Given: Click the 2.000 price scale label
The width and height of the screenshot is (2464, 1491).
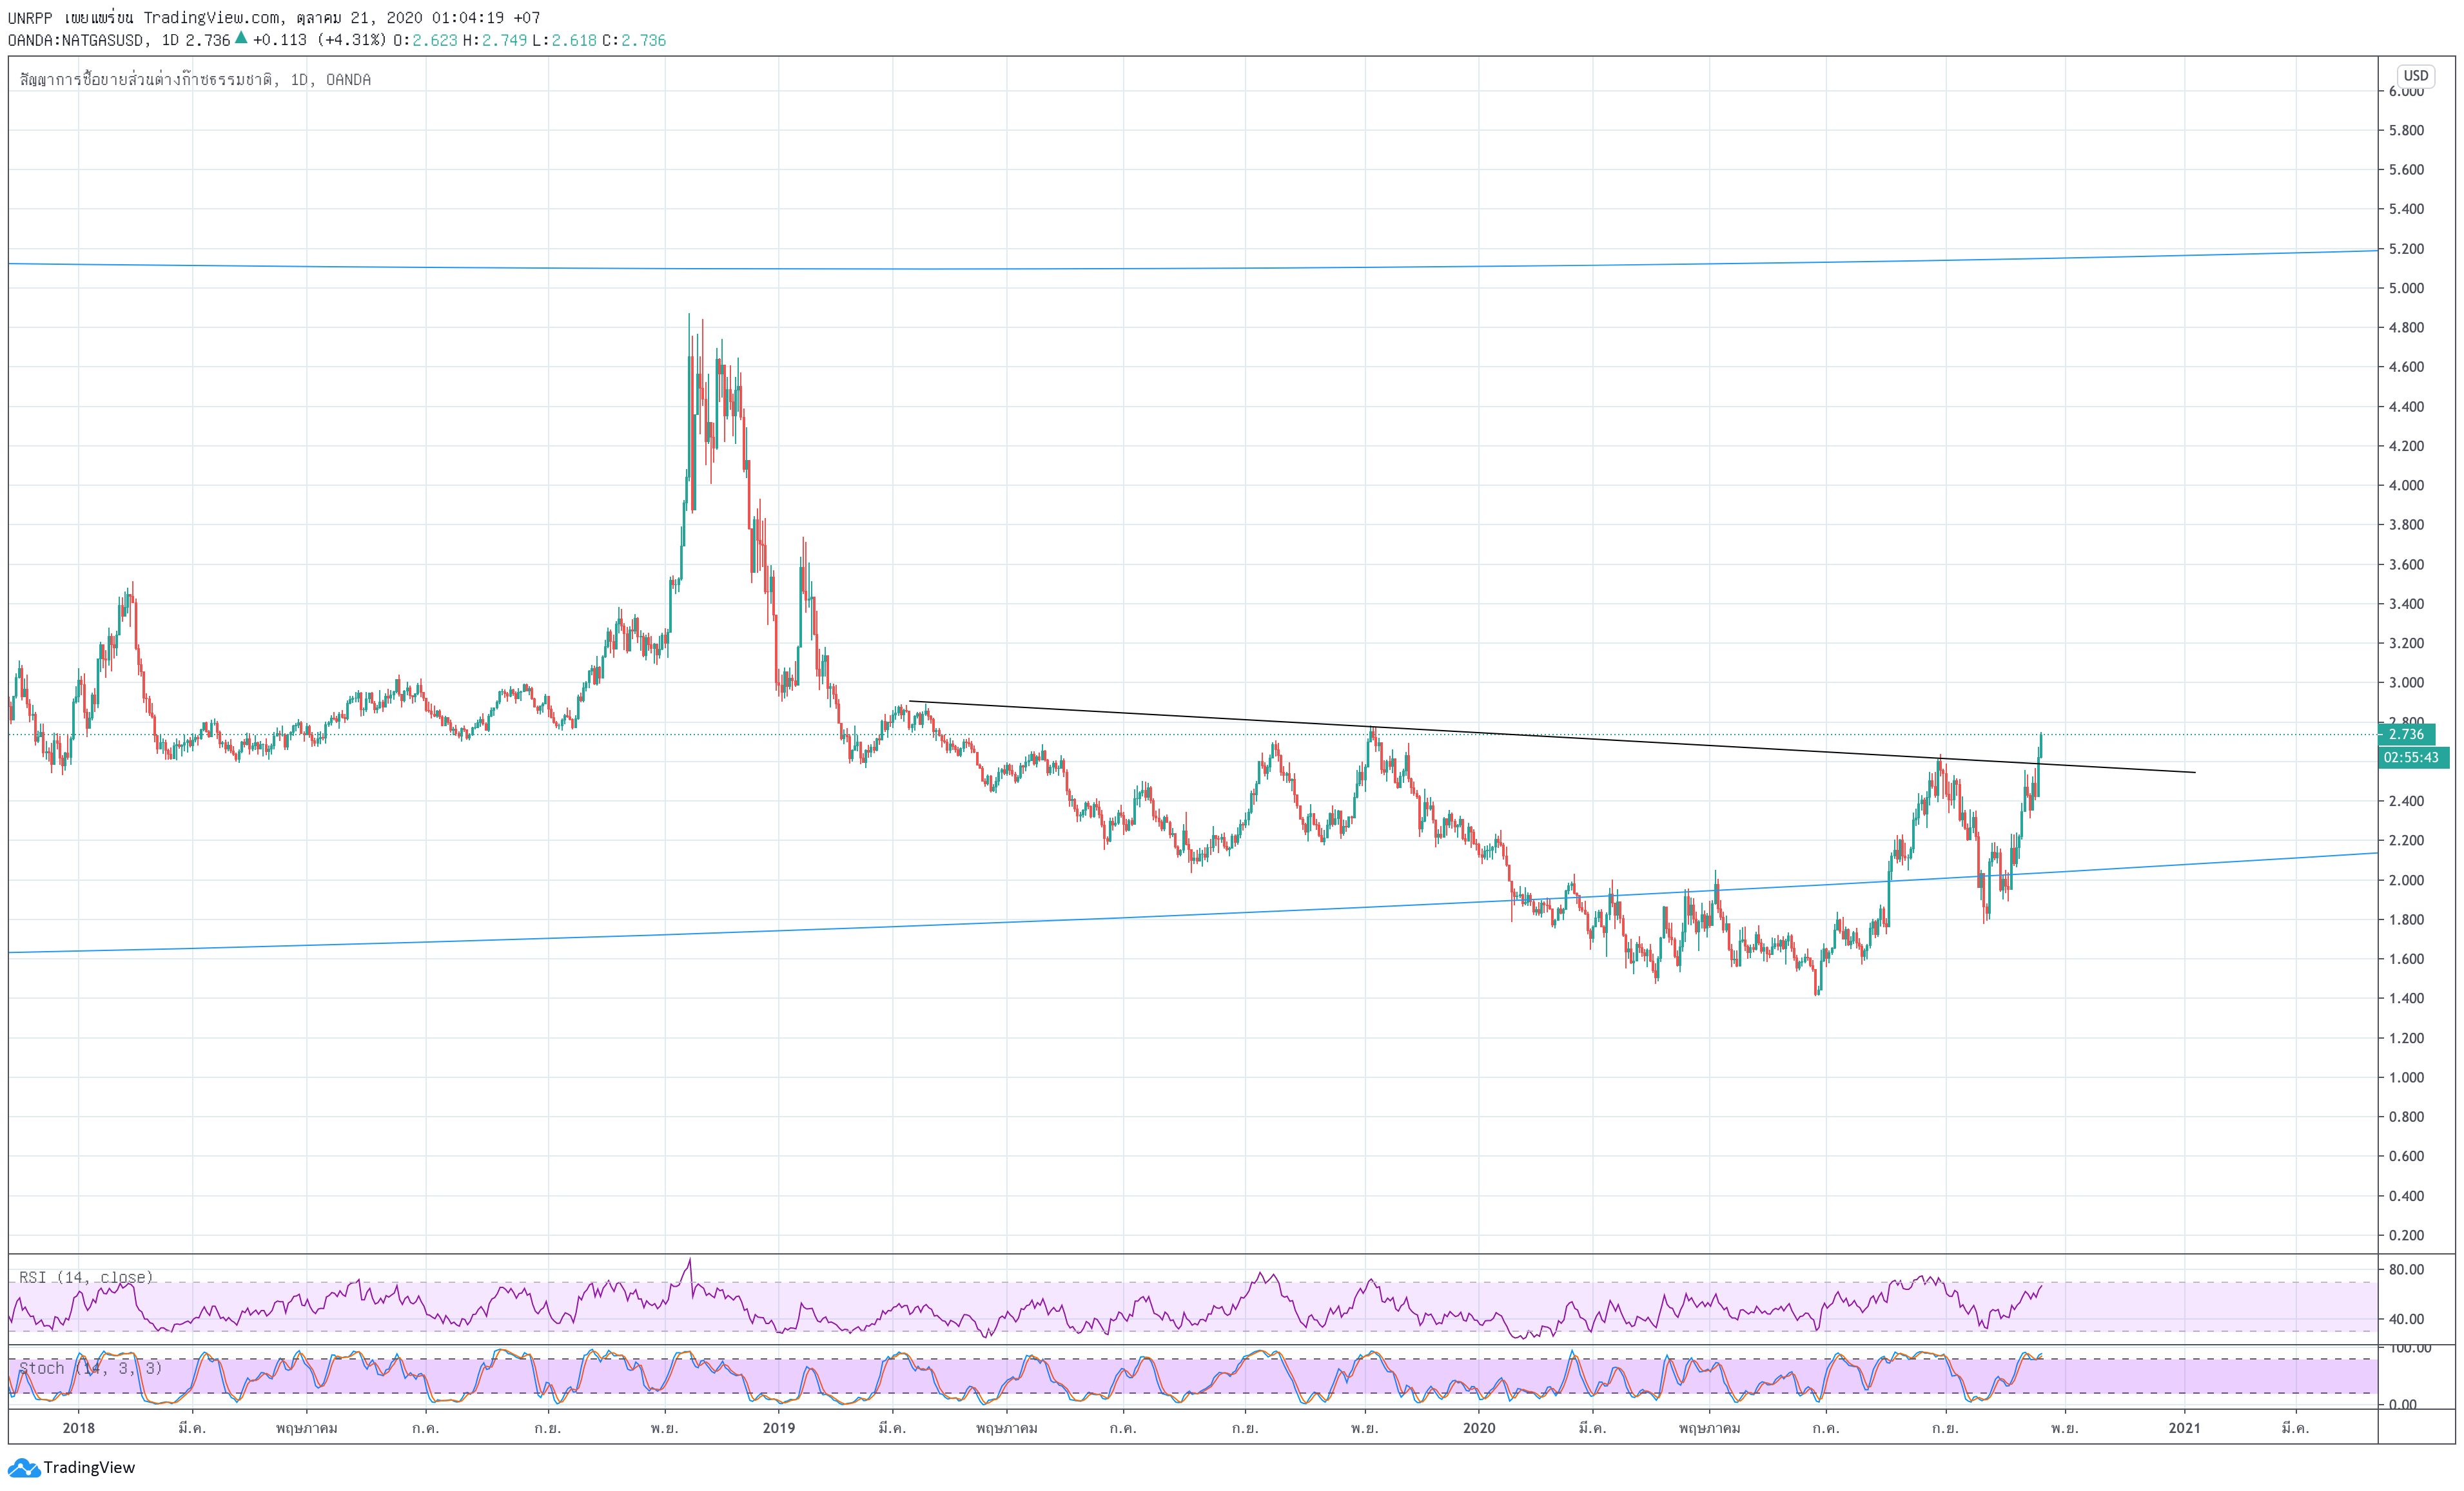Looking at the screenshot, I should (x=2406, y=880).
